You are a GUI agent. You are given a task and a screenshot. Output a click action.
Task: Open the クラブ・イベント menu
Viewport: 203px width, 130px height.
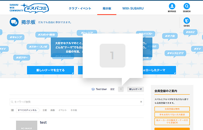(x=80, y=8)
